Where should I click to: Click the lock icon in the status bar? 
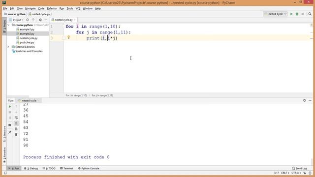305,173
